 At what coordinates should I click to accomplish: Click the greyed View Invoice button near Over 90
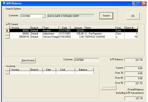[x=108, y=87]
